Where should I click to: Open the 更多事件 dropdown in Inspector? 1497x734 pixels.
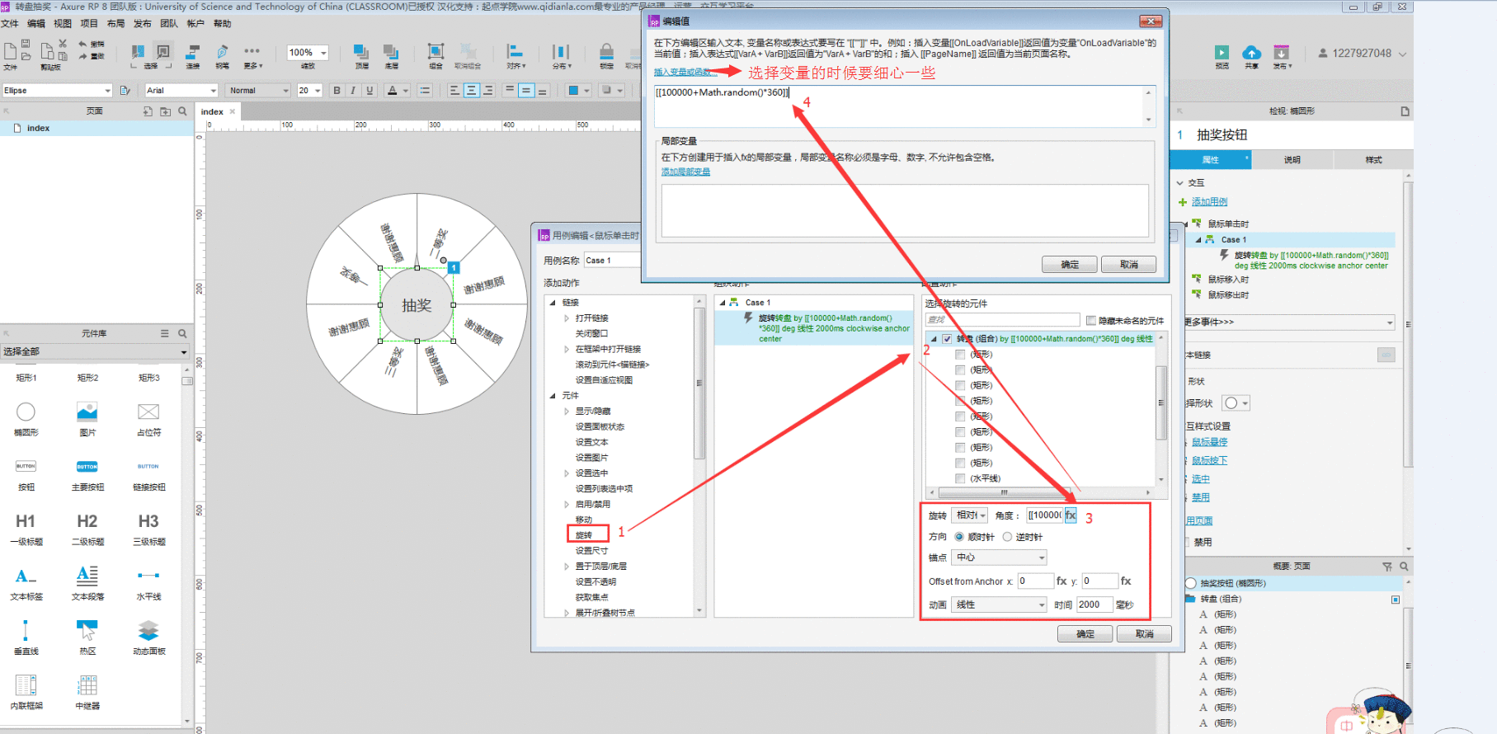pyautogui.click(x=1289, y=322)
